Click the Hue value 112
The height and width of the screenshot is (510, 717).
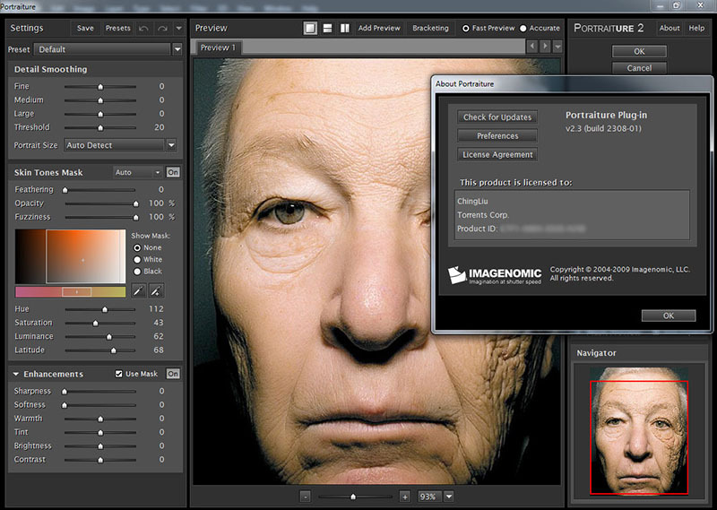point(156,308)
